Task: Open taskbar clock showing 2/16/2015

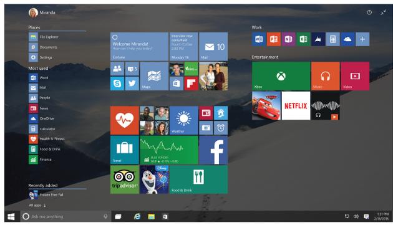Action: point(381,216)
